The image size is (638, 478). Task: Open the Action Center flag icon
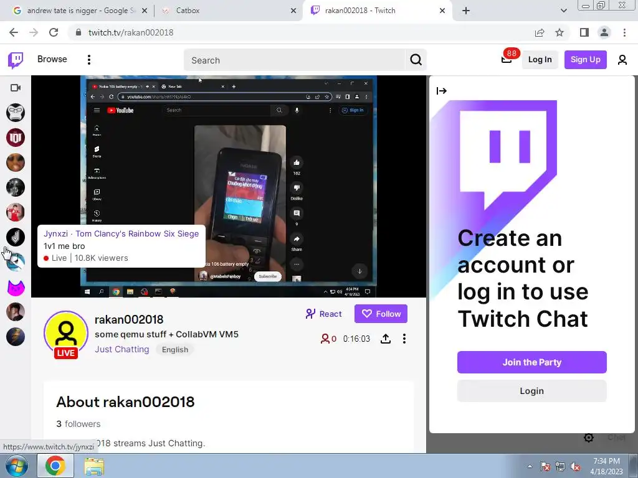(x=545, y=466)
